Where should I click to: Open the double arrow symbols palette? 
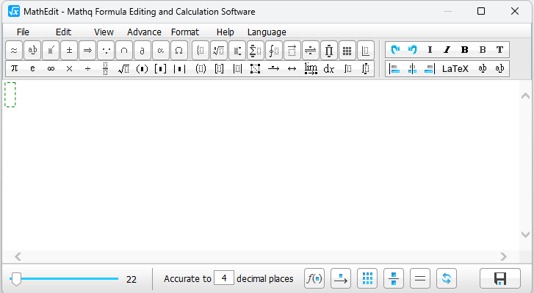[87, 51]
